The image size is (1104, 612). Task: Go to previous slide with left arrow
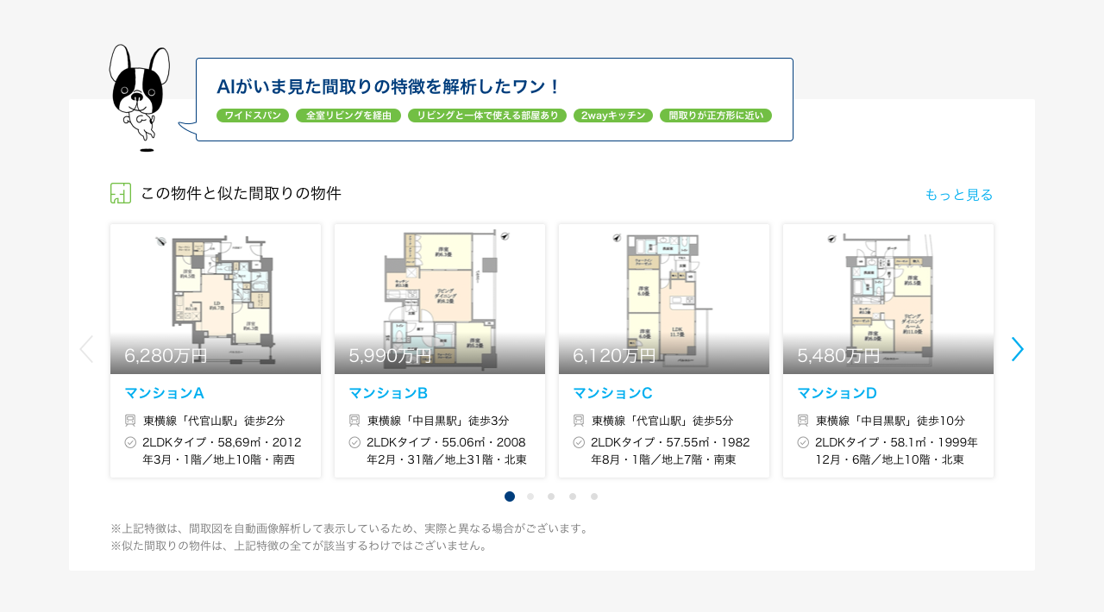pyautogui.click(x=86, y=349)
